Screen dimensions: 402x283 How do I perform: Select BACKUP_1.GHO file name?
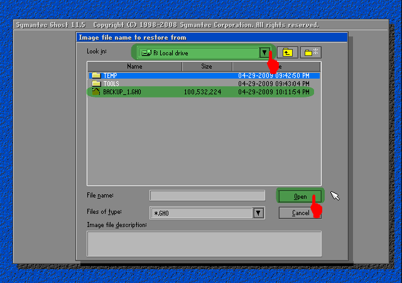tap(122, 92)
